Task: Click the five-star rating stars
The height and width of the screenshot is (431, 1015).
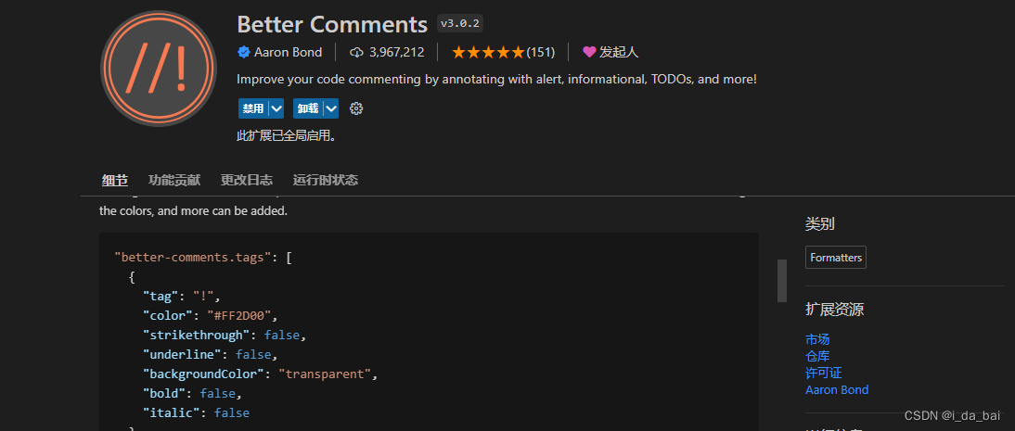Action: (488, 53)
